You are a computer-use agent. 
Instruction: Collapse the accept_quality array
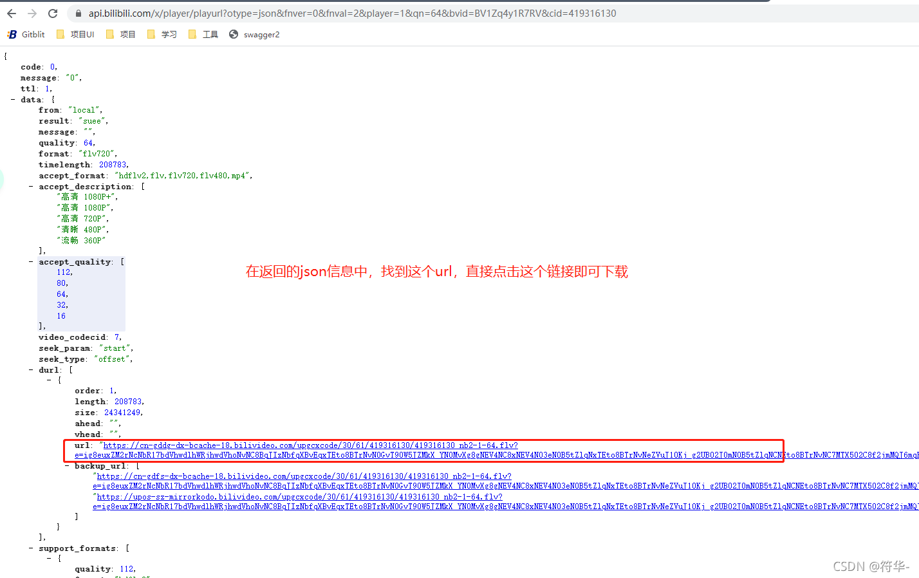[x=31, y=262]
